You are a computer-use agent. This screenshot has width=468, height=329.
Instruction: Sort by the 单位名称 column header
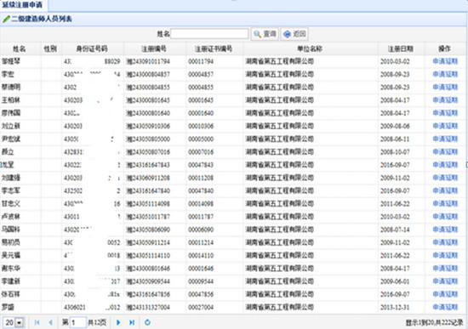(310, 49)
